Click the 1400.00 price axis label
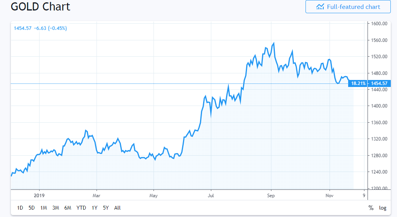 pos(379,106)
